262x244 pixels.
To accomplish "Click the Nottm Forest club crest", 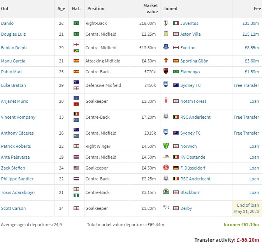I will (167, 101).
